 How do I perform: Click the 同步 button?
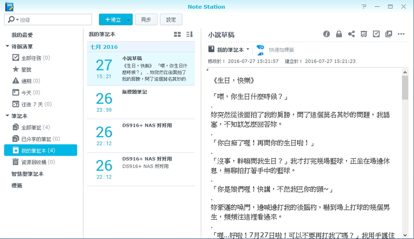click(146, 19)
